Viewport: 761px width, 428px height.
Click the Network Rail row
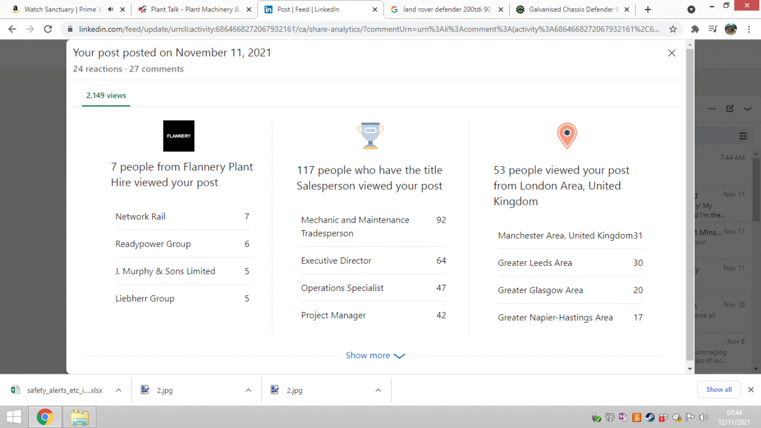click(x=183, y=216)
